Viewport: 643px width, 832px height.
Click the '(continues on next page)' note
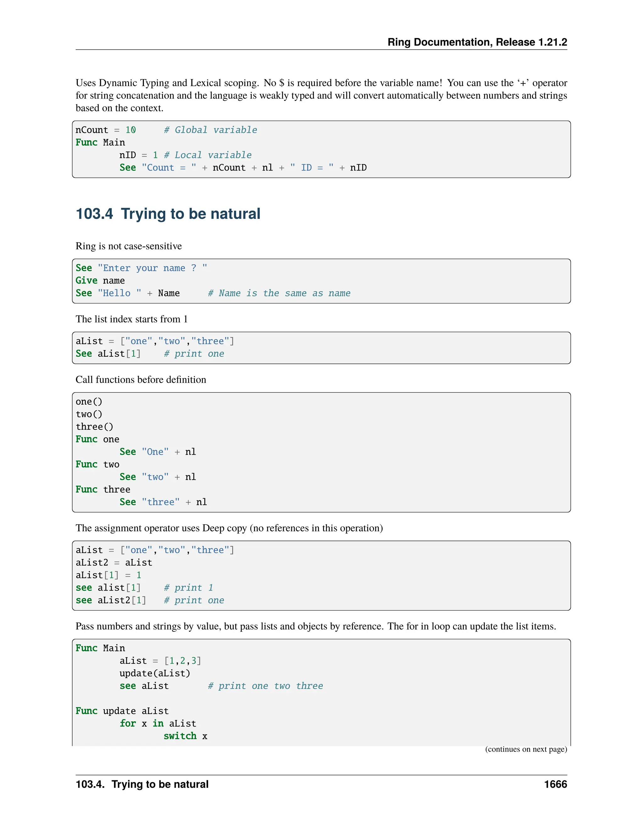(x=526, y=749)
